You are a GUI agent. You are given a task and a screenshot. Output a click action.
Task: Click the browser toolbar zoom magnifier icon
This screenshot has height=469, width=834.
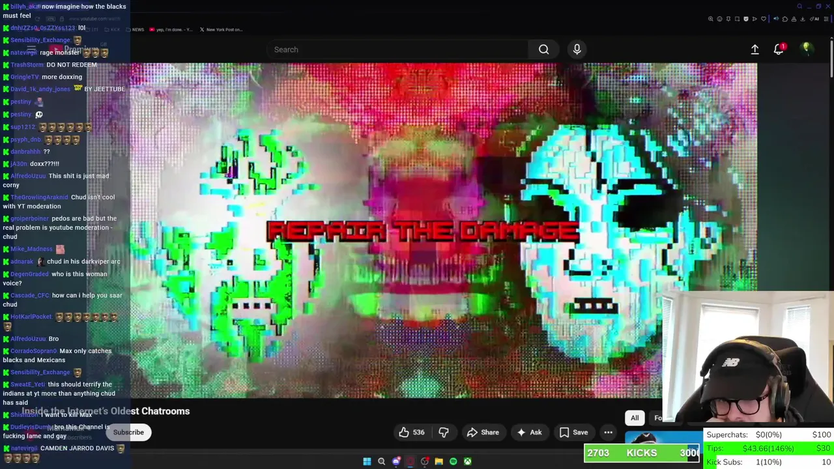tap(710, 19)
